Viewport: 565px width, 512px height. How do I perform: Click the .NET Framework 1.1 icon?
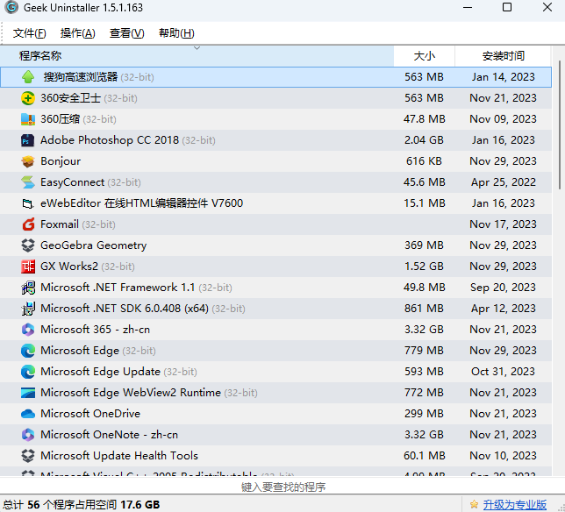tap(28, 288)
